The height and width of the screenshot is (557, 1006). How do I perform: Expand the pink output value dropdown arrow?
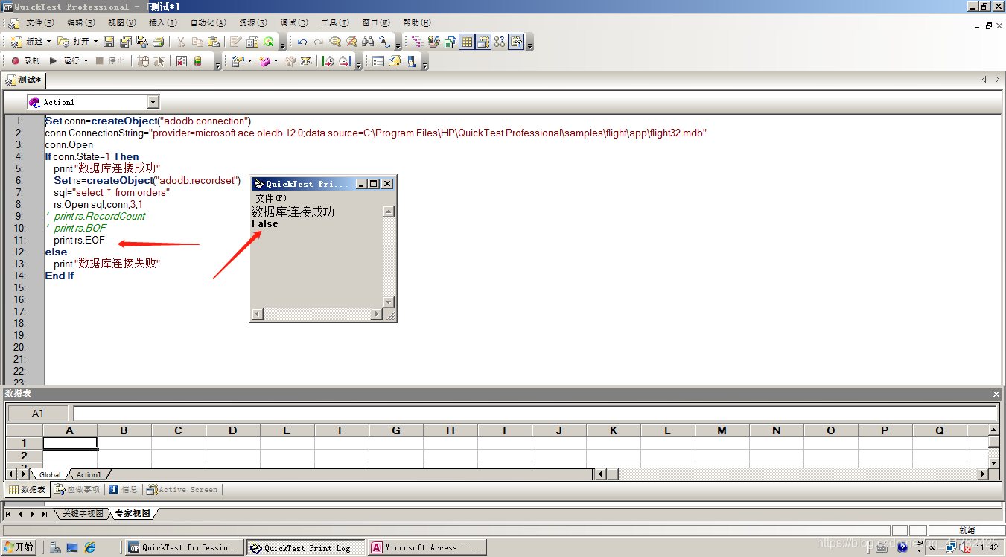click(x=276, y=61)
